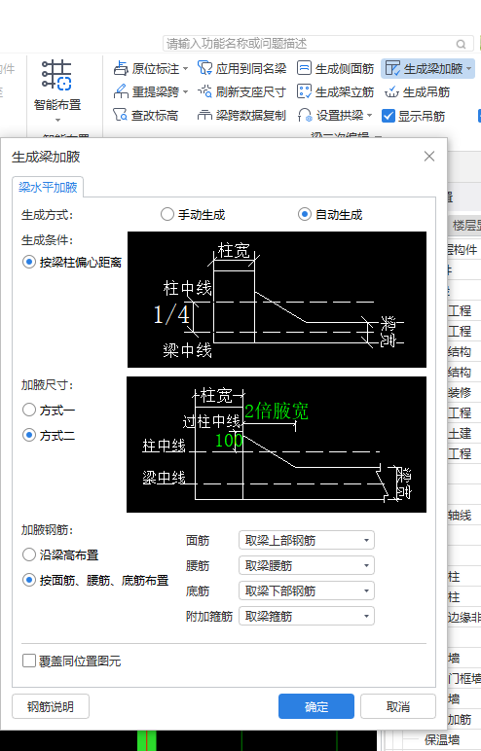The width and height of the screenshot is (481, 751).
Task: Select 沿梁高布置 rebar option
Action: click(x=60, y=555)
